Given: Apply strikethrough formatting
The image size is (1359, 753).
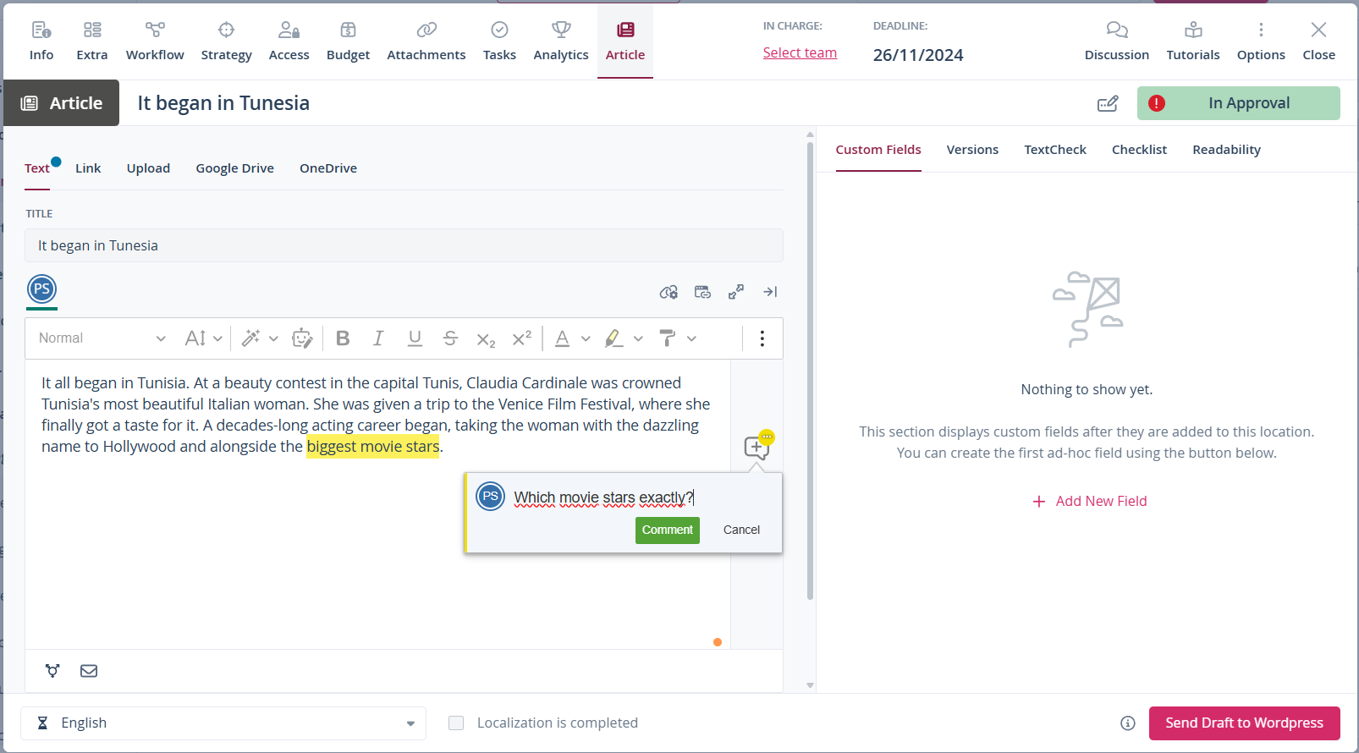Looking at the screenshot, I should click(x=450, y=338).
